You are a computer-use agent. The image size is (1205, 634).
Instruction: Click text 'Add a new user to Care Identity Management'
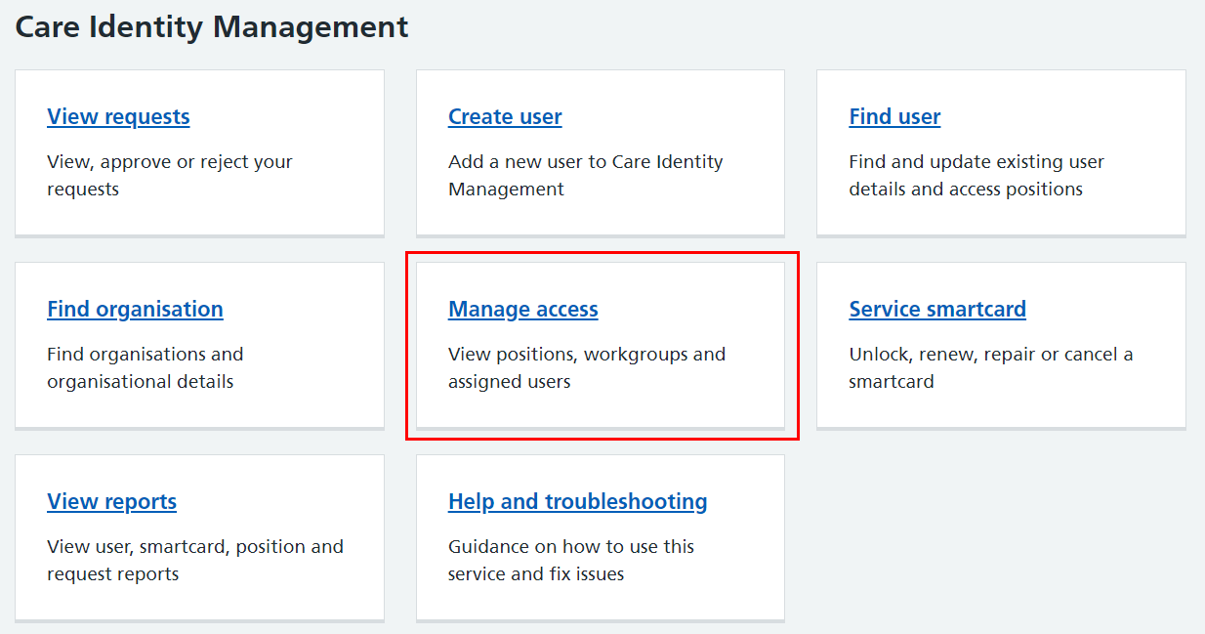pyautogui.click(x=586, y=176)
